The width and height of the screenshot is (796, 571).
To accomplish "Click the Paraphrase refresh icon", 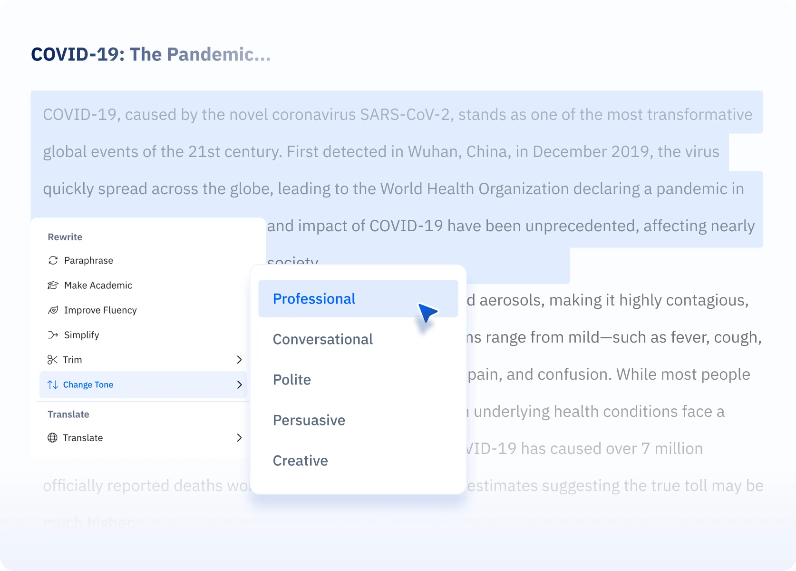I will click(x=53, y=260).
